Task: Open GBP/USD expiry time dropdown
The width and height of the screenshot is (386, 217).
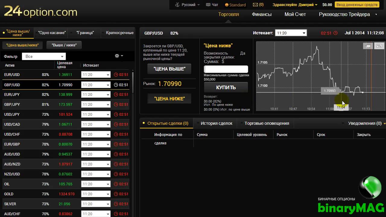Action: (x=96, y=85)
